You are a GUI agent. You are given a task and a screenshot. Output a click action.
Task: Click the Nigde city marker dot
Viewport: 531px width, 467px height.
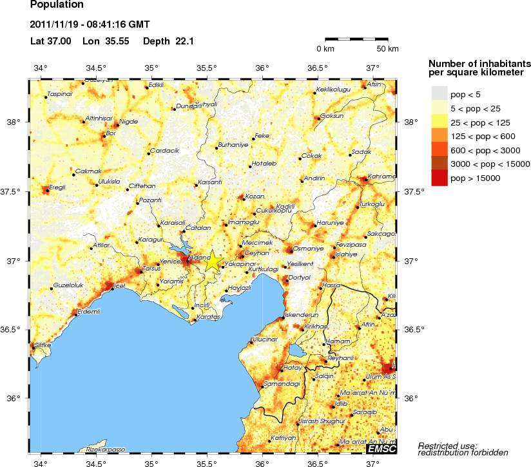(x=116, y=125)
